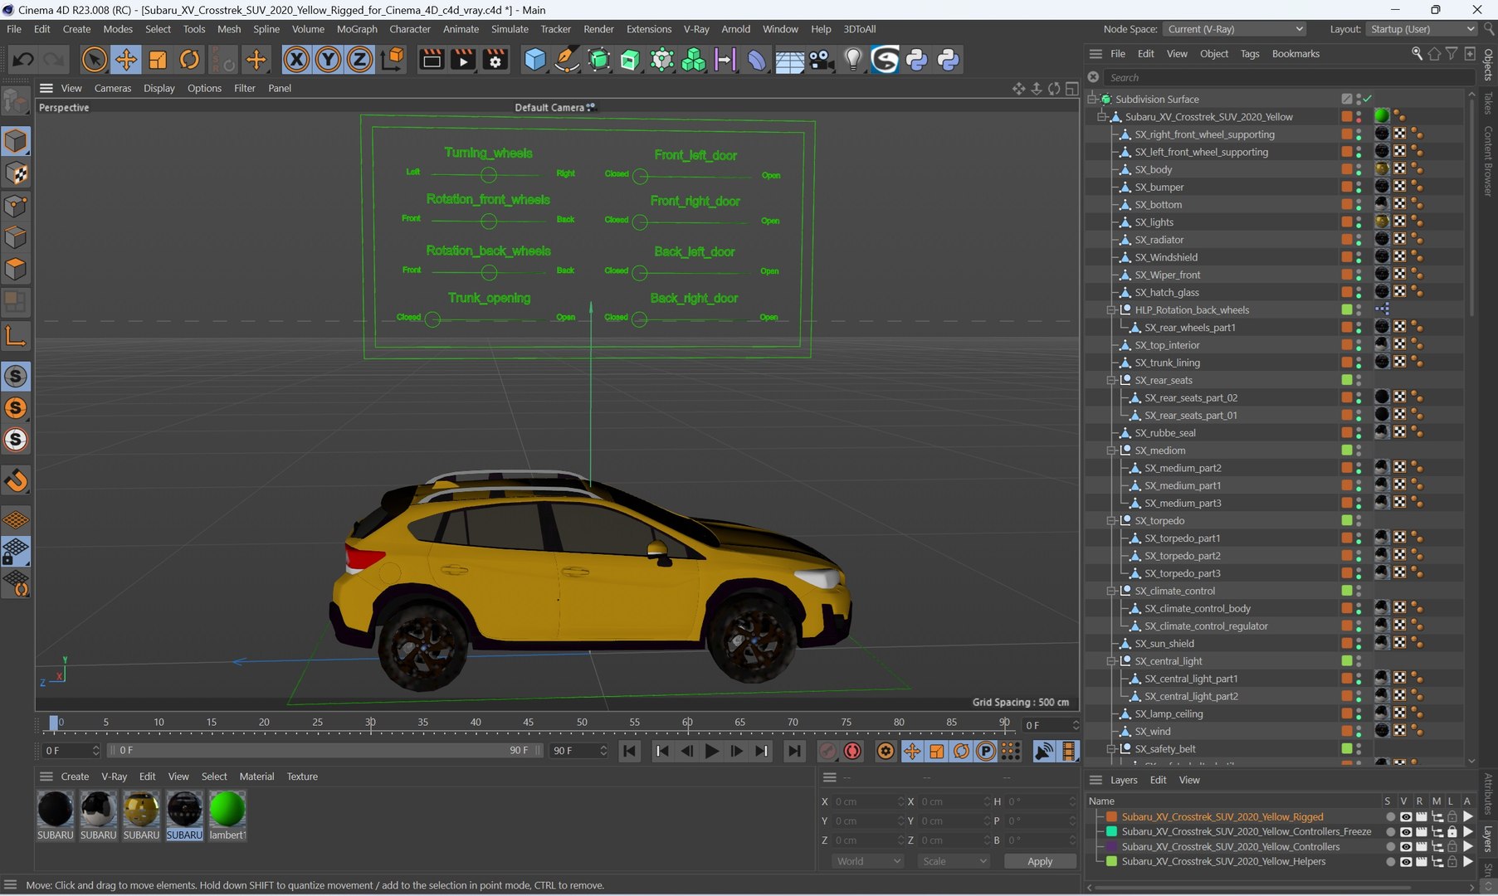Screen dimensions: 1498x896
Task: Activate the Move tool in top toolbar
Action: [126, 60]
